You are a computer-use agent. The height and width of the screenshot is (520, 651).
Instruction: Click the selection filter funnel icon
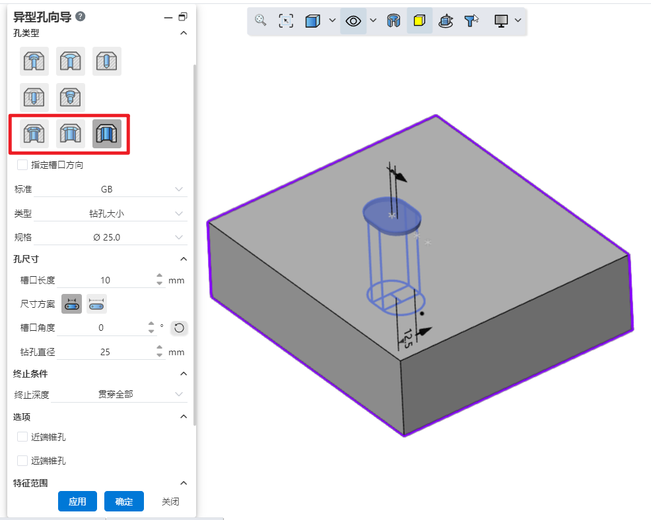[x=471, y=21]
